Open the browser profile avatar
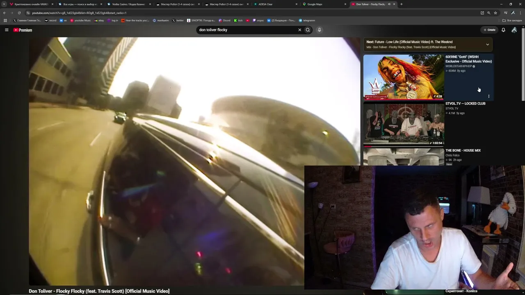Viewport: 525px width, 295px height. tap(513, 13)
